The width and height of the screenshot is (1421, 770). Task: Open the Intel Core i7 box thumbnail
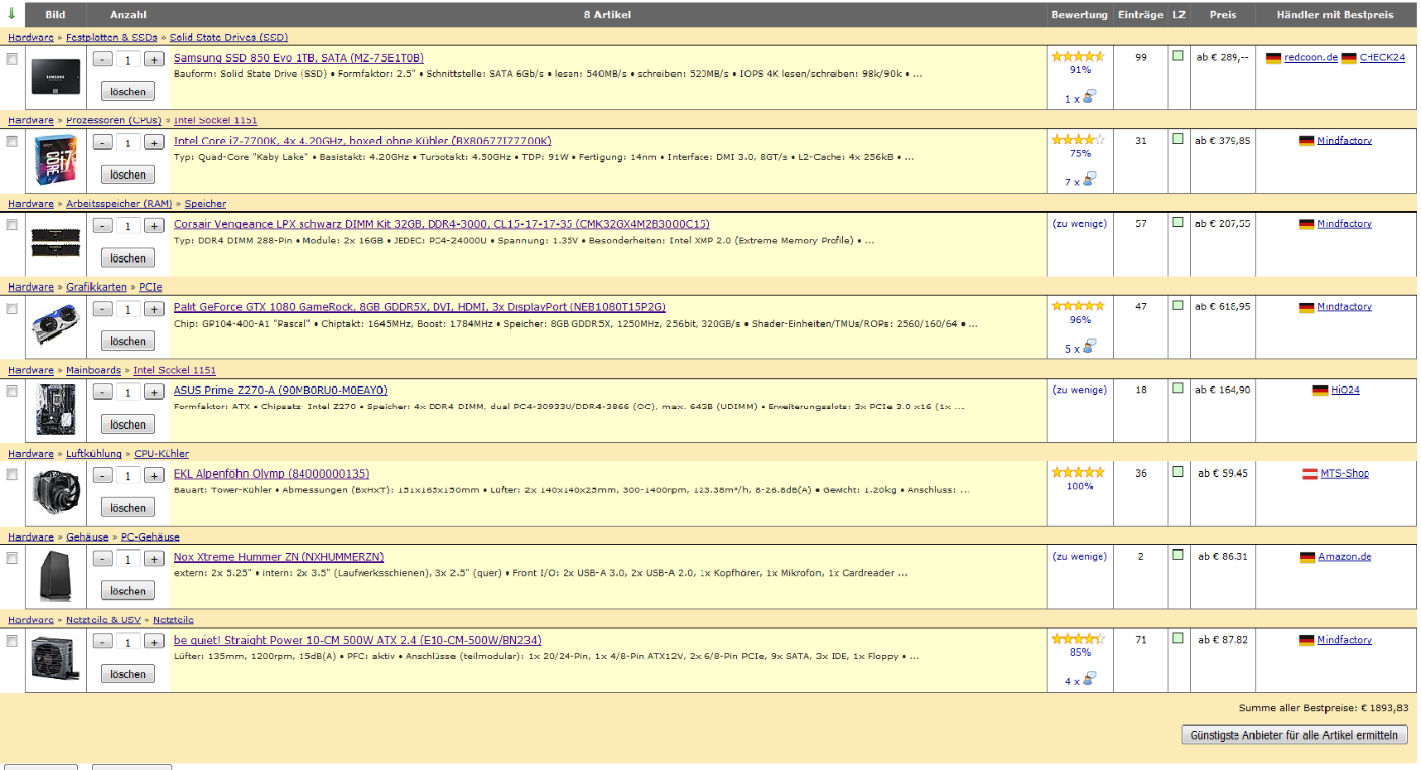(x=55, y=161)
